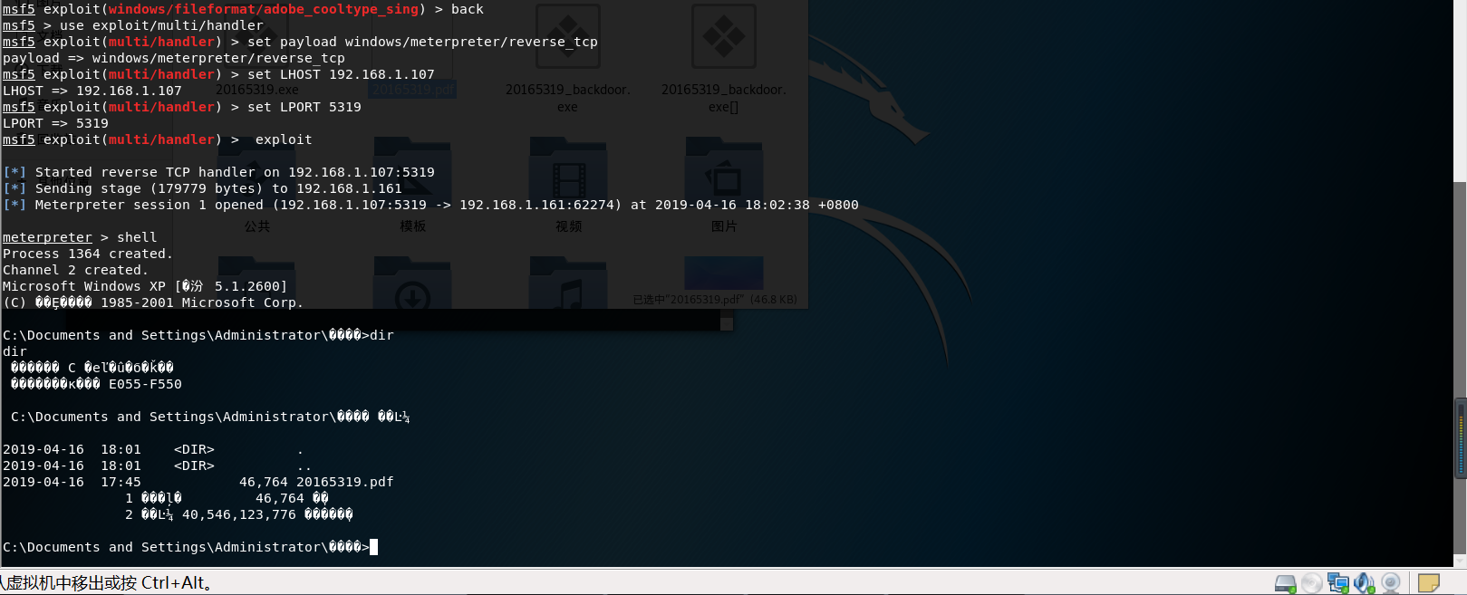Click the volume serial 'E055-F550'
1467x595 pixels.
pos(145,384)
